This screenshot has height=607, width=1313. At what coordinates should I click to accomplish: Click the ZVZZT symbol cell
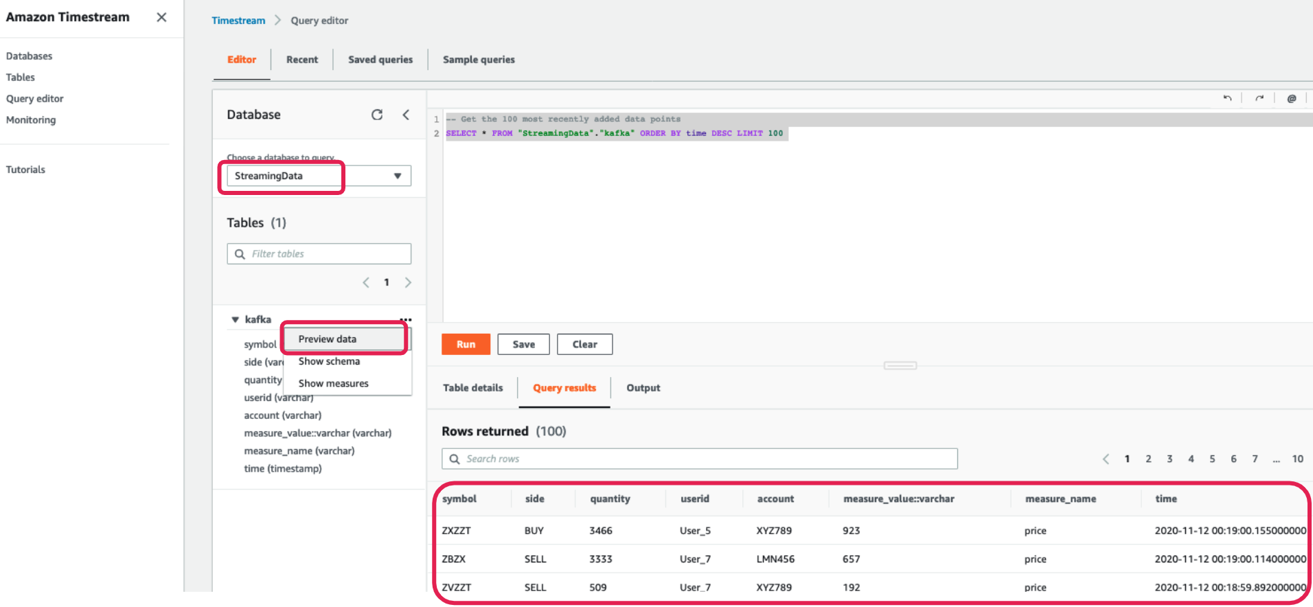point(456,587)
